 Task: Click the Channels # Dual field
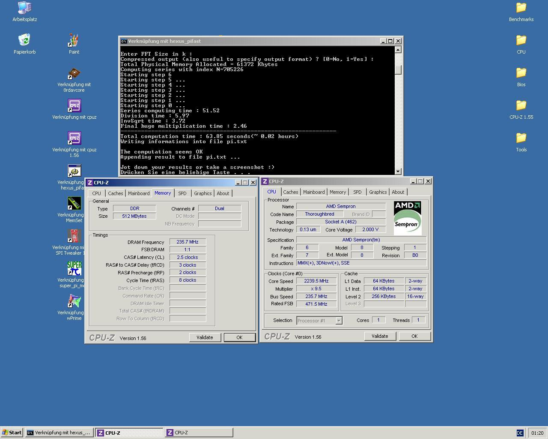[220, 208]
